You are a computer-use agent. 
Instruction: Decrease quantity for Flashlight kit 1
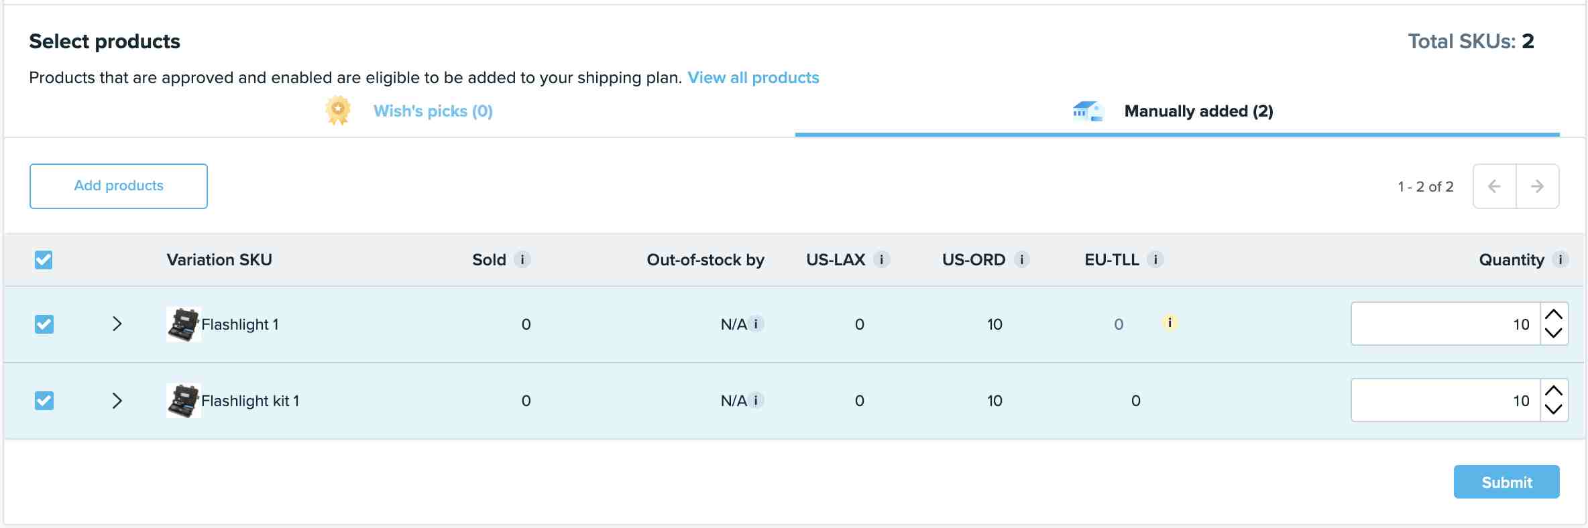pyautogui.click(x=1554, y=409)
